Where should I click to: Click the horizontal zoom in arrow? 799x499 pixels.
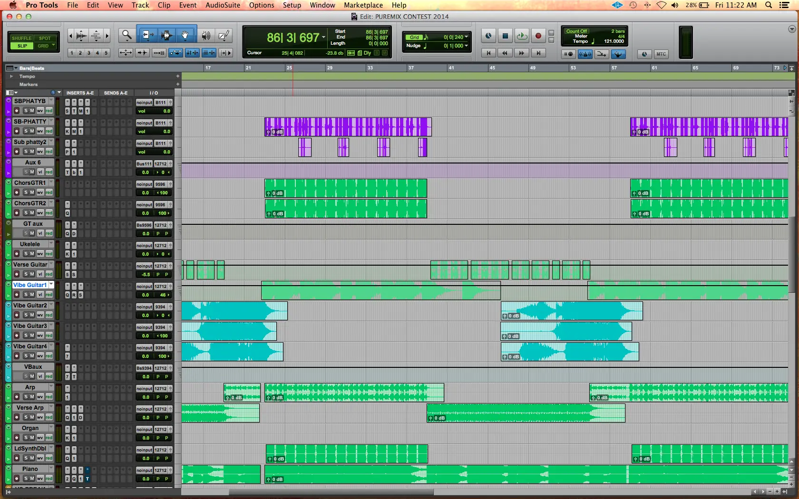[x=107, y=35]
